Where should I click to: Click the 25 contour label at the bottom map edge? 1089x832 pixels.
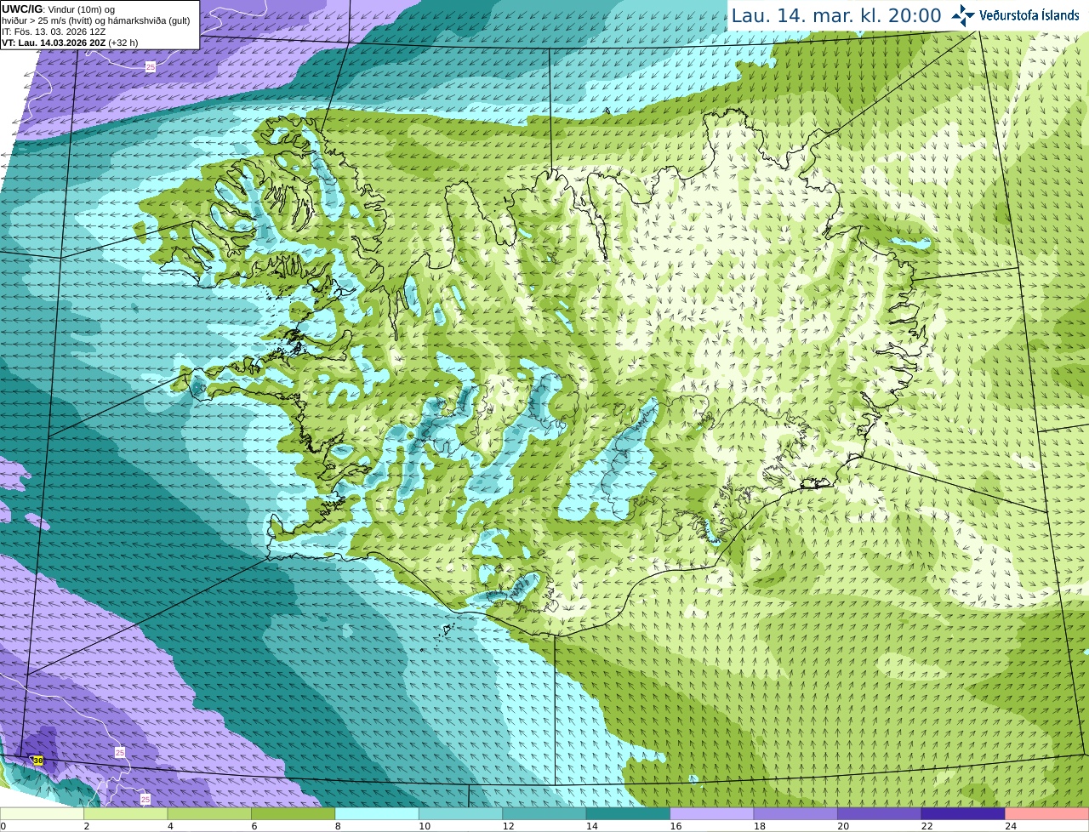145,800
